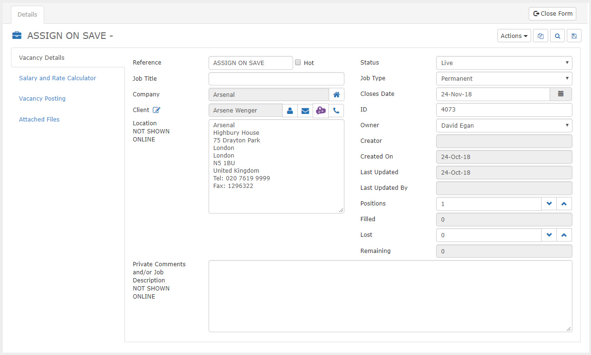Viewport: 591px width, 355px height.
Task: Increase Lost count with up chevron
Action: point(564,235)
